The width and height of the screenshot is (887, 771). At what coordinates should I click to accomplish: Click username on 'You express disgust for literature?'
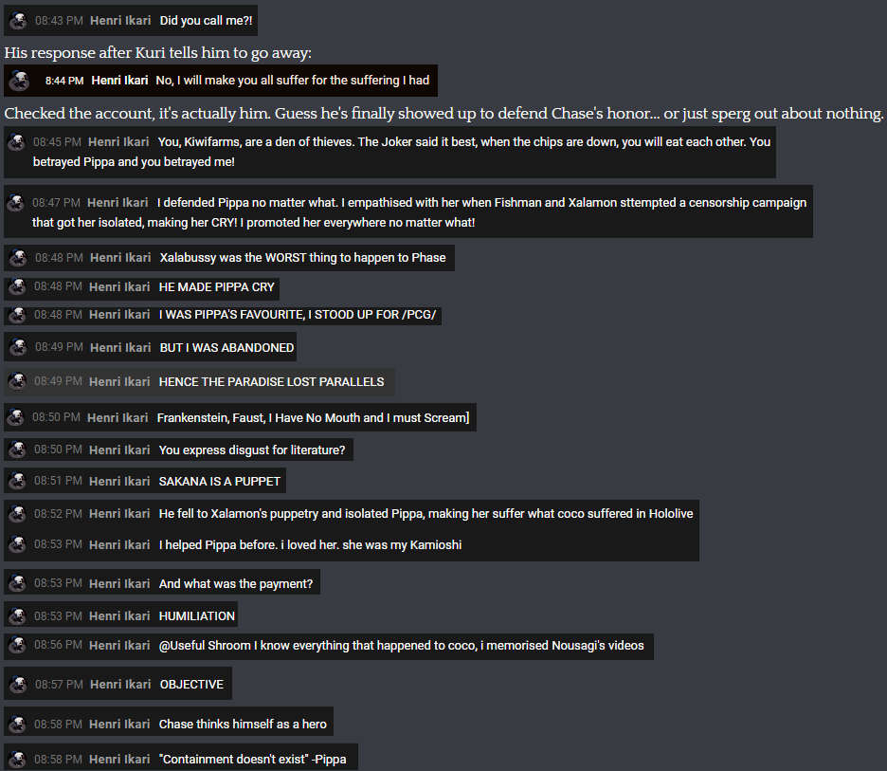[x=119, y=450]
